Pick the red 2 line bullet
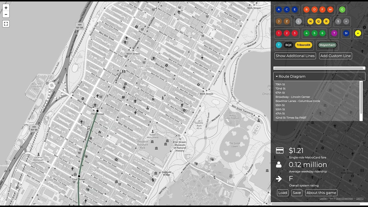The width and height of the screenshot is (368, 207). (287, 33)
